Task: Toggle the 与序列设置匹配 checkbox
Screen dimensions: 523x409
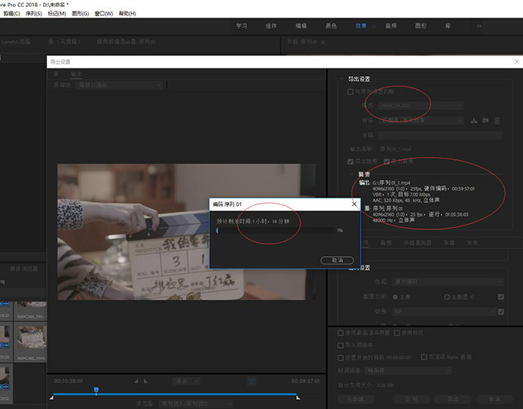Action: 351,91
